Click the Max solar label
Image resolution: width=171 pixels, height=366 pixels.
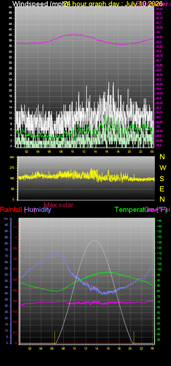click(x=59, y=205)
